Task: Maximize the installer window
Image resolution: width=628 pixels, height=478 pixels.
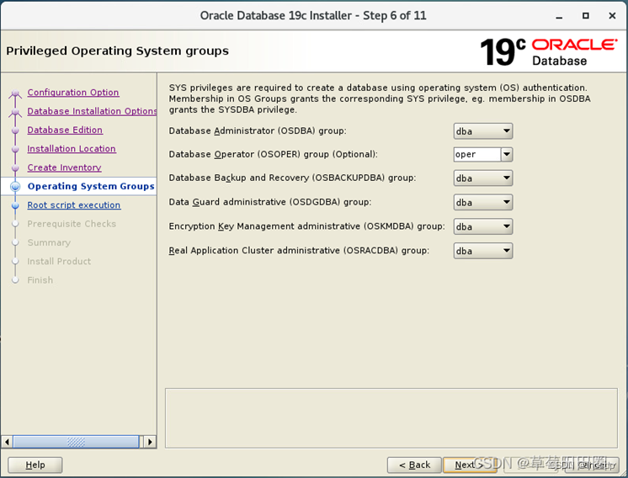Action: (x=586, y=16)
